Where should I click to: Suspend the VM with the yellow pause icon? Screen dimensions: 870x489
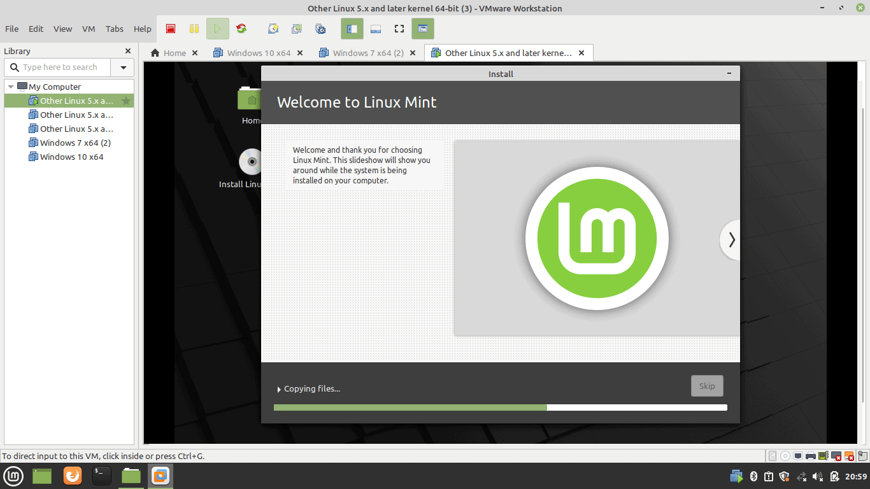click(194, 29)
